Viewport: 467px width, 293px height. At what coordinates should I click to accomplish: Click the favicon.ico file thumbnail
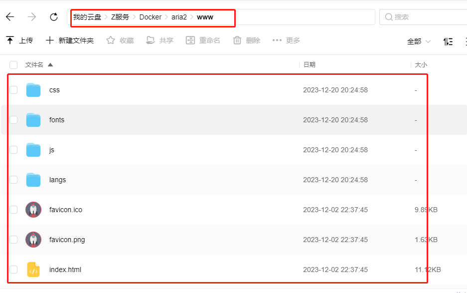point(33,210)
